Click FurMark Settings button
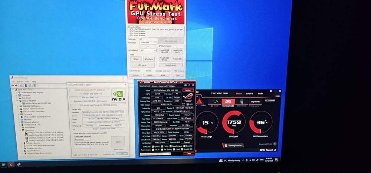The width and height of the screenshot is (371, 173). tap(135, 75)
